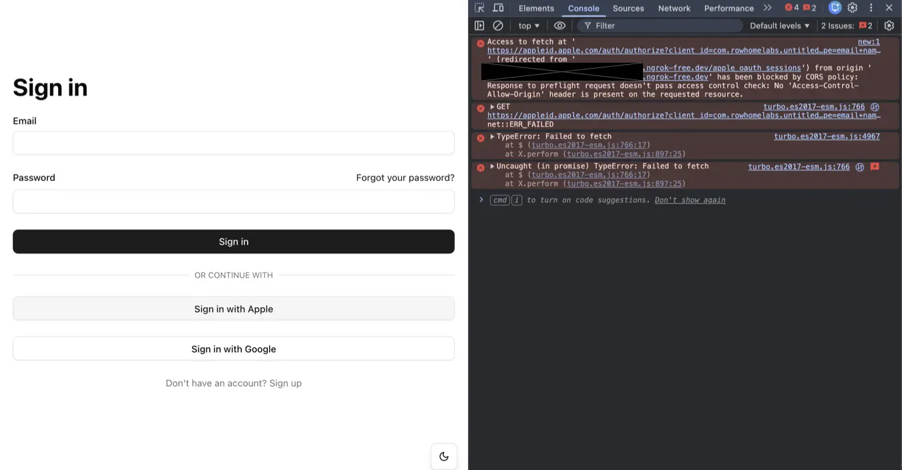Clear the console using the circle-slash icon
Viewport: 902px width, 470px height.
tap(498, 25)
